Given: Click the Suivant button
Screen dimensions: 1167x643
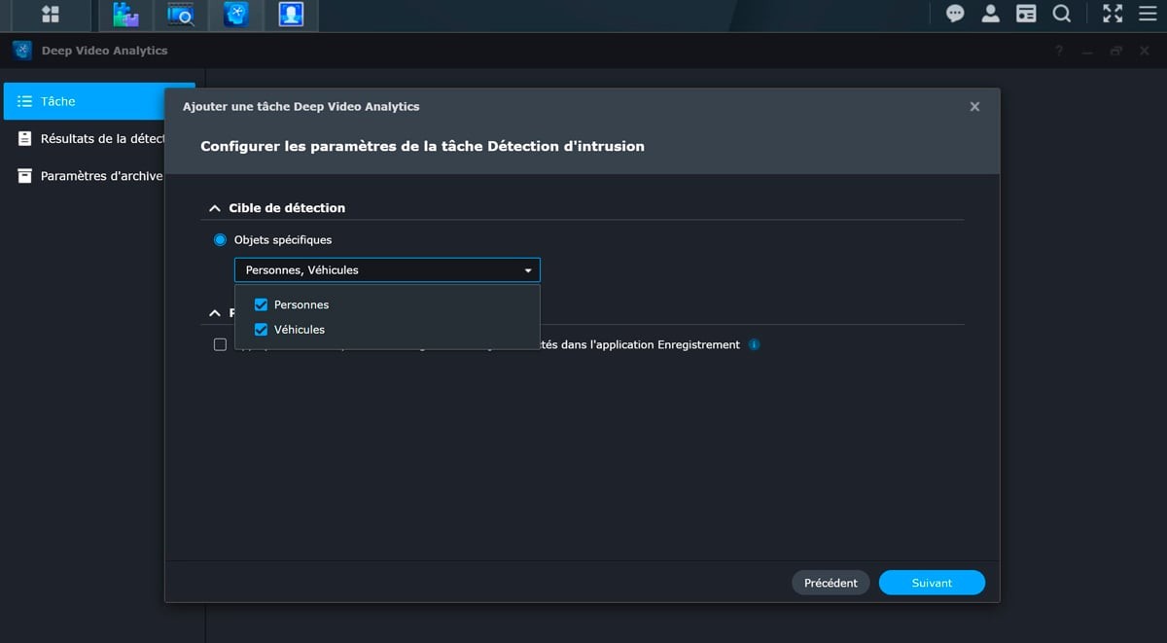Looking at the screenshot, I should click(x=931, y=582).
